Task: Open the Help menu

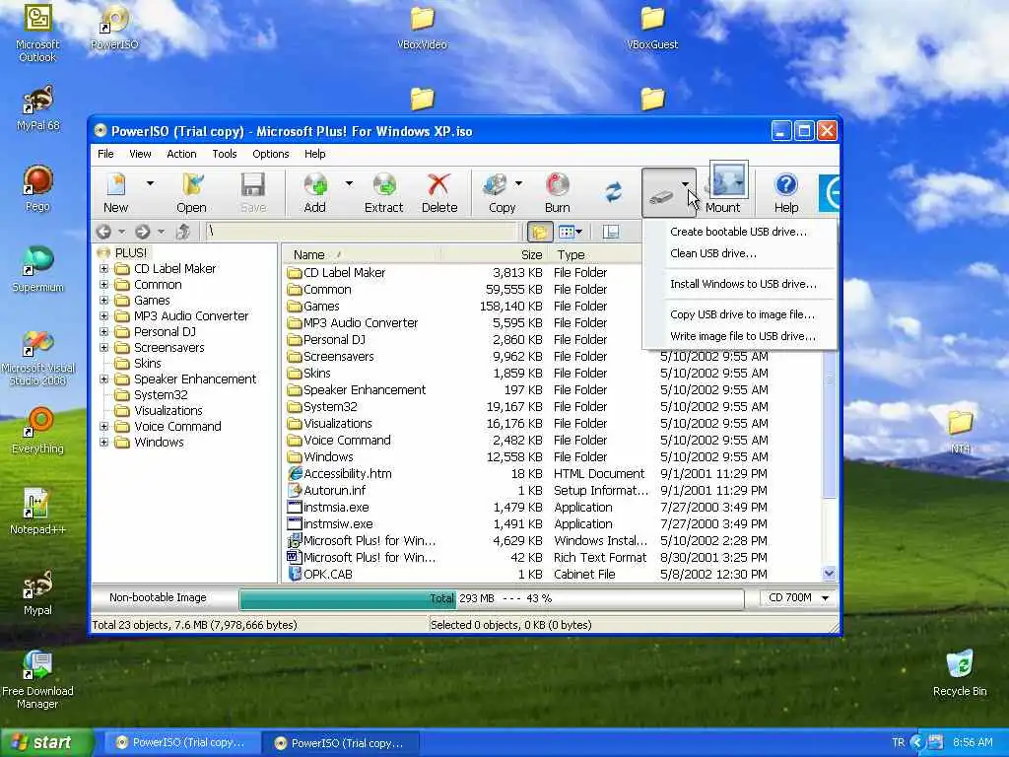Action: click(314, 154)
